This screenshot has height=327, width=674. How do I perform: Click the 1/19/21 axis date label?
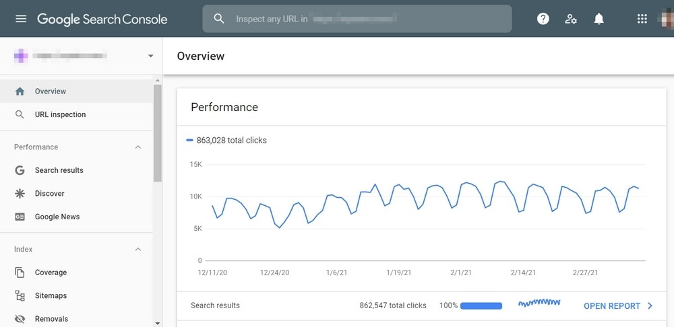pos(399,272)
